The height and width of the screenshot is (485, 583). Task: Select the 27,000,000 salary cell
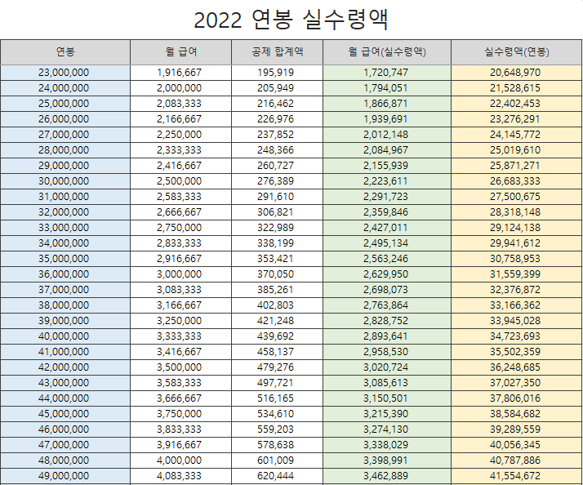tap(65, 135)
